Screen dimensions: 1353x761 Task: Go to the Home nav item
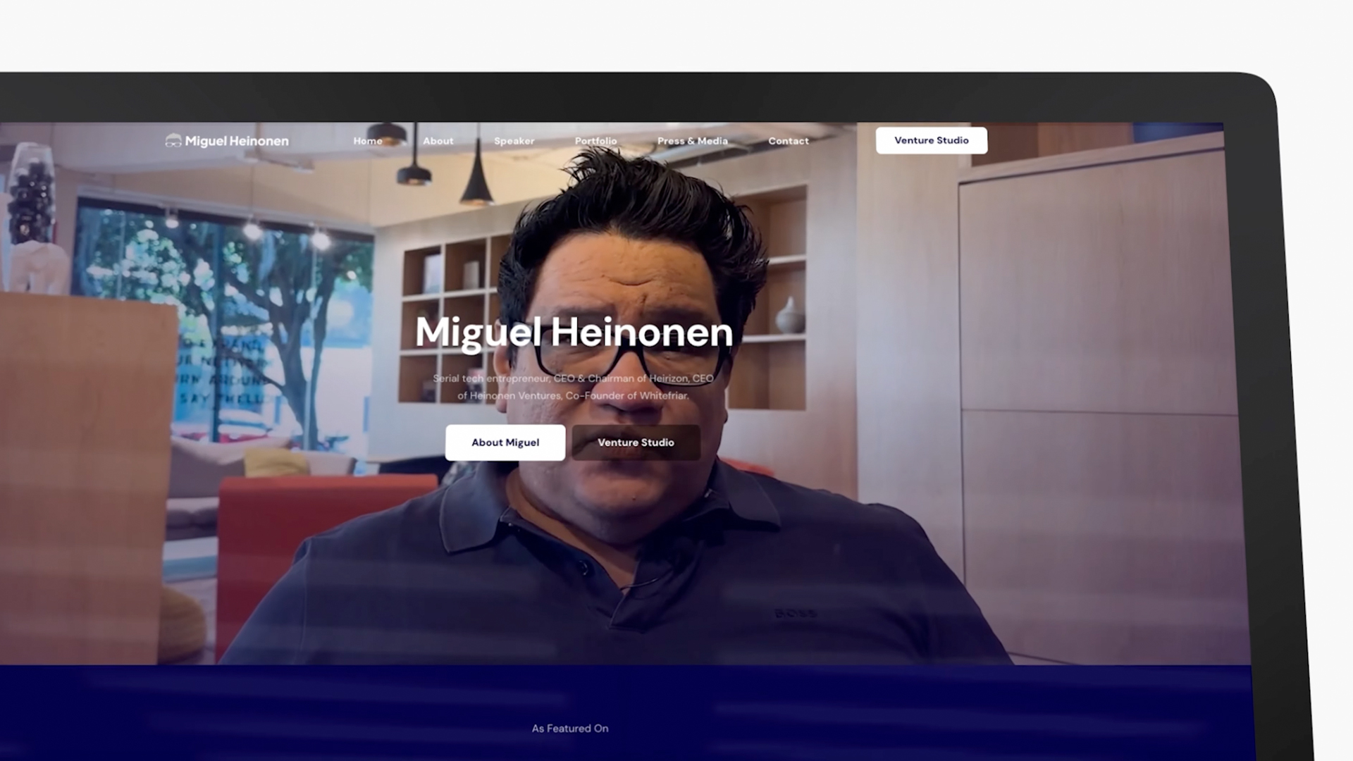pyautogui.click(x=368, y=141)
